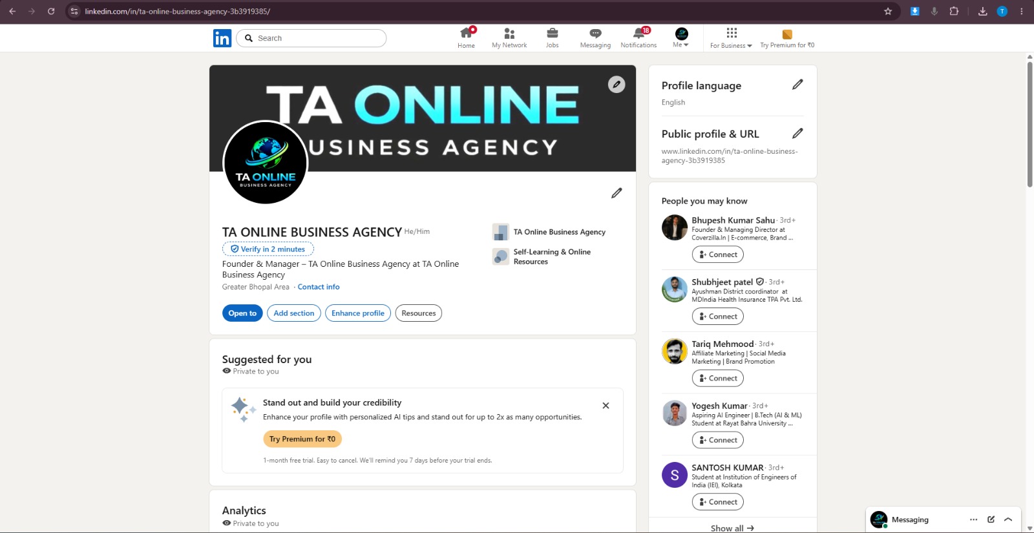Click the Open to button
The image size is (1034, 533).
tap(242, 313)
